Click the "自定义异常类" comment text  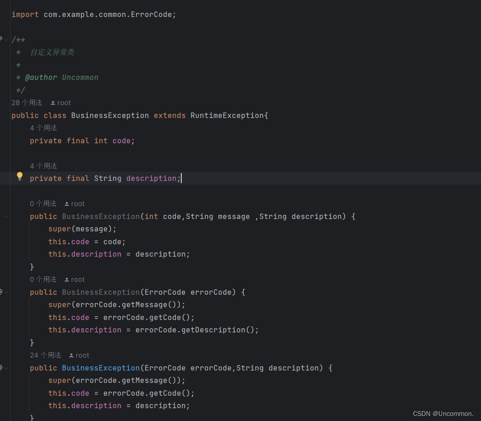point(52,52)
